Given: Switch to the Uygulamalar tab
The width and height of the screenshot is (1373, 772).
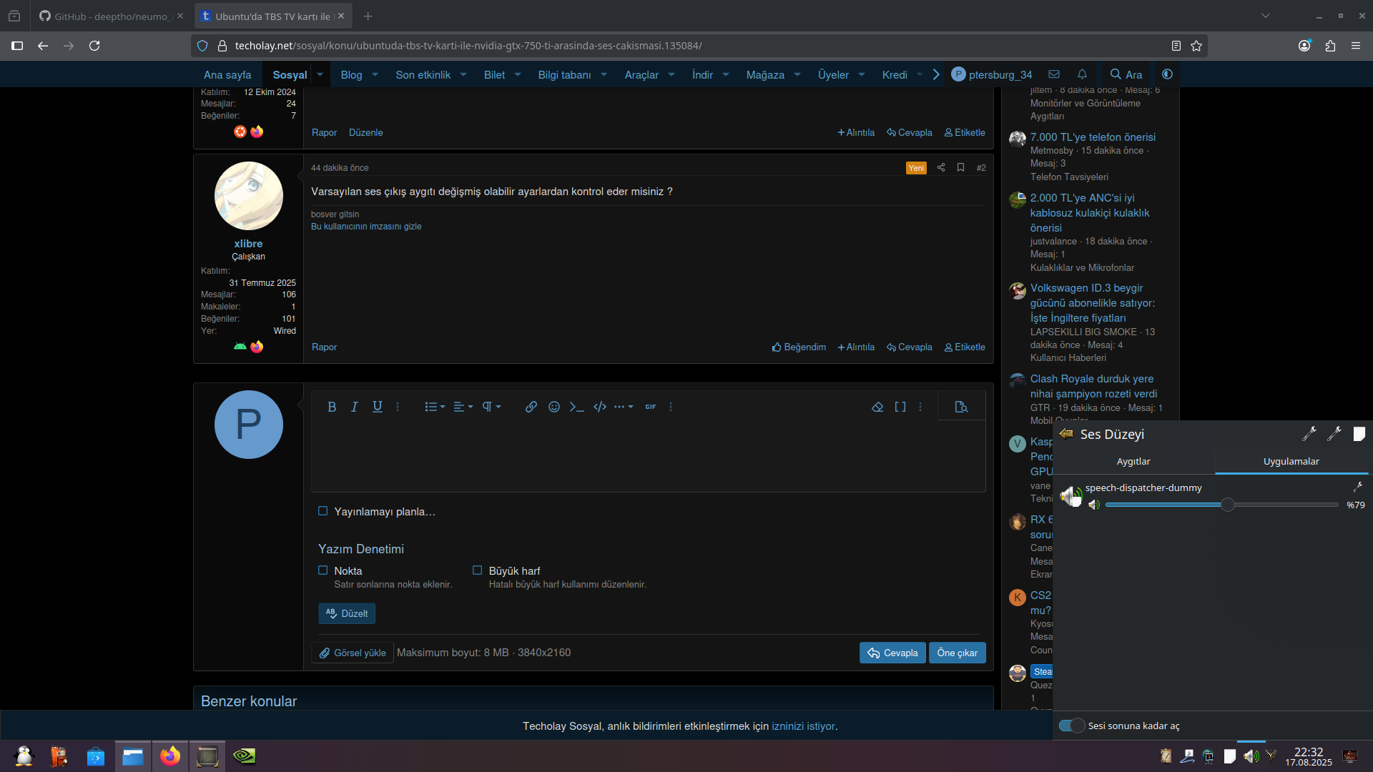Looking at the screenshot, I should 1291,461.
